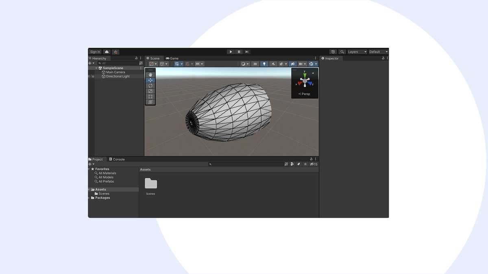Click the blue Z axis on scene gizmo
488x274 pixels.
(309, 83)
